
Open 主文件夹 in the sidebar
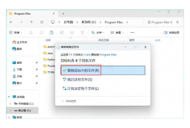(x=20, y=42)
